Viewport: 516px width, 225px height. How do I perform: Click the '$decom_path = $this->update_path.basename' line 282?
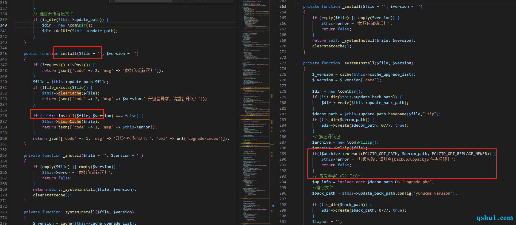[x=376, y=114]
